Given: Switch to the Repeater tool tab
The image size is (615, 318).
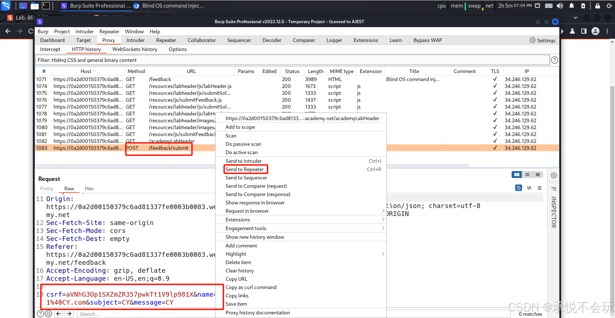Looking at the screenshot, I should (x=166, y=40).
